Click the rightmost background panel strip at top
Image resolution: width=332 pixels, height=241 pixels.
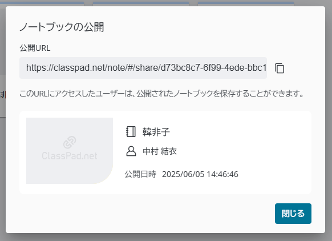click(x=246, y=3)
